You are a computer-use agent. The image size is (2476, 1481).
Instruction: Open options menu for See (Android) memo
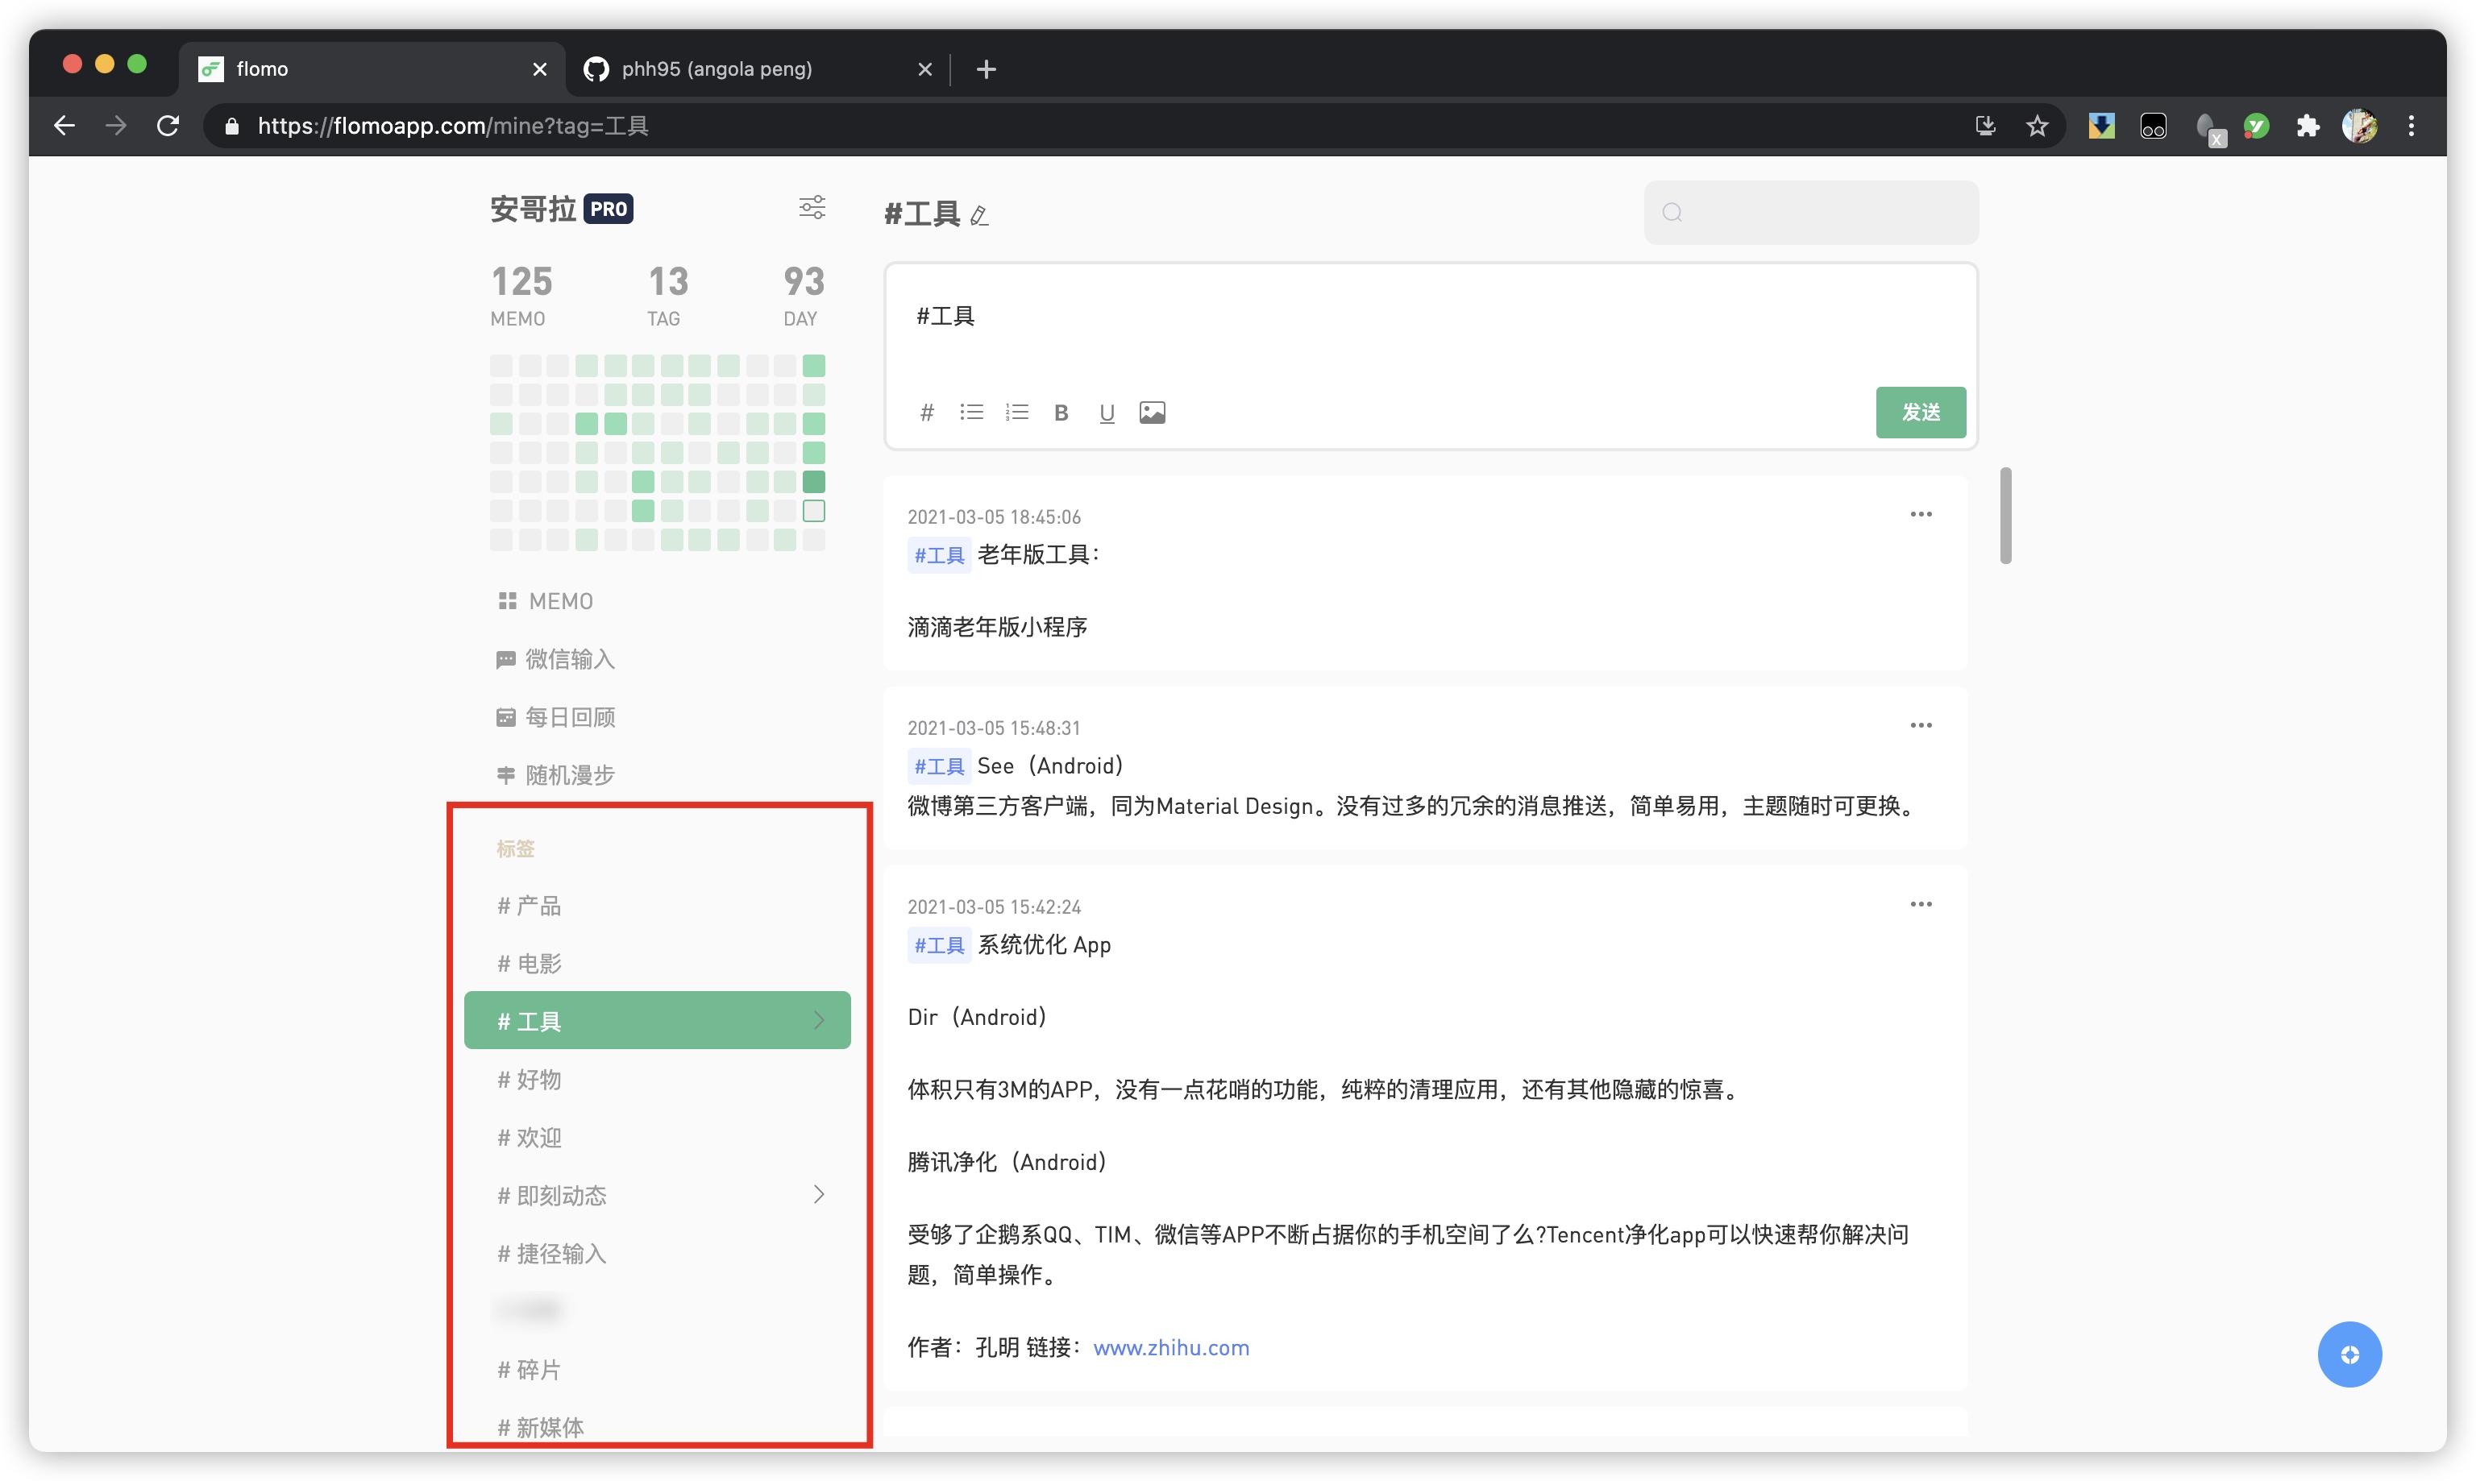tap(1920, 725)
